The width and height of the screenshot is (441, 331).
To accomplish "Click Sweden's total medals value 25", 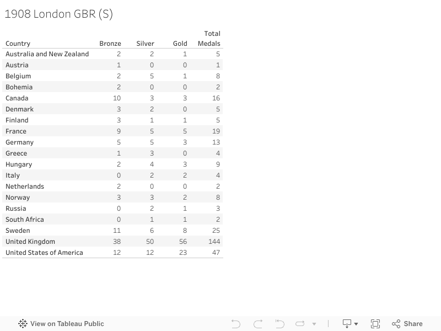I will click(216, 231).
